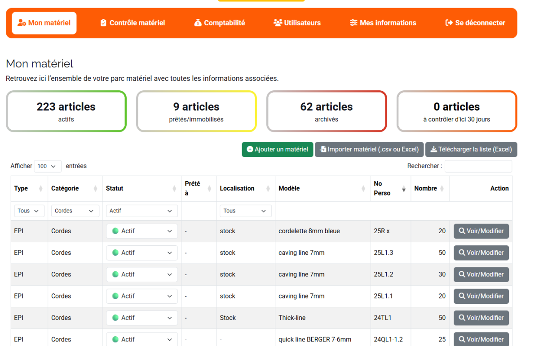Click Voir/Modifier for item 25L1.1
This screenshot has height=346, width=539.
[x=481, y=296]
